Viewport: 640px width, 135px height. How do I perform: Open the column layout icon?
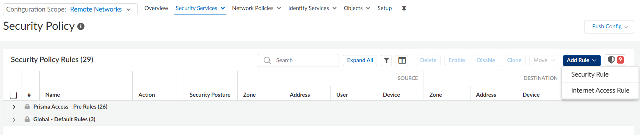click(402, 60)
